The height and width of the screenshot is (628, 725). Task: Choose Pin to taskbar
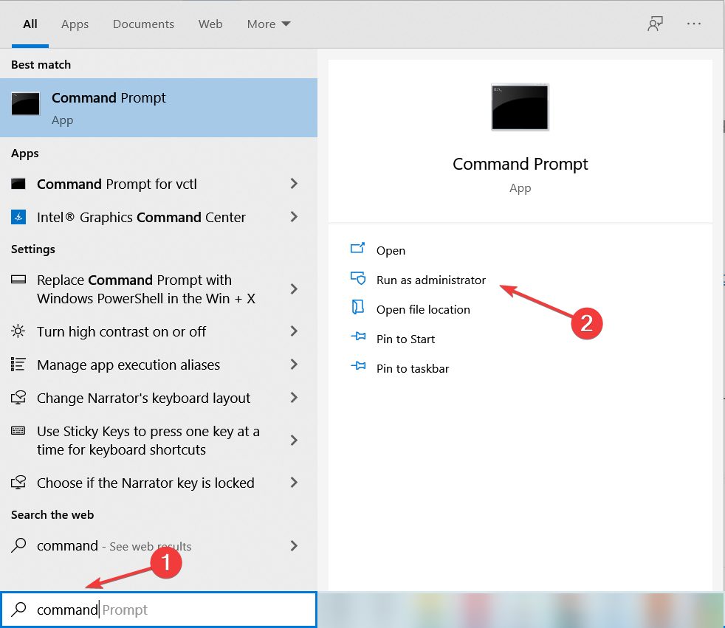coord(412,368)
